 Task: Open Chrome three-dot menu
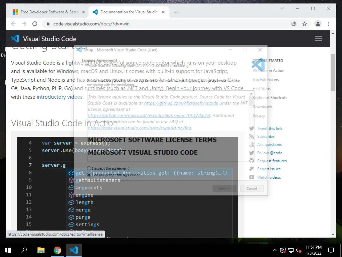(329, 24)
